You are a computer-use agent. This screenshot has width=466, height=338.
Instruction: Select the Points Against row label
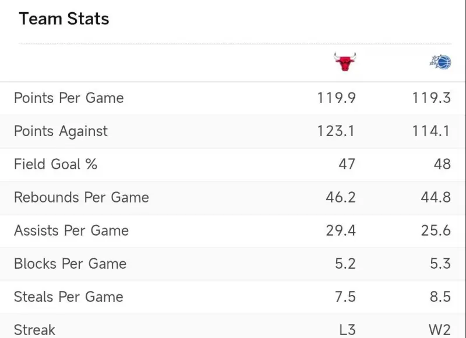point(61,131)
